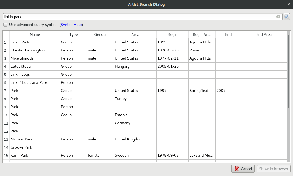This screenshot has width=293, height=176.
Task: Click the United Kingdom area cell
Action: tap(135, 139)
